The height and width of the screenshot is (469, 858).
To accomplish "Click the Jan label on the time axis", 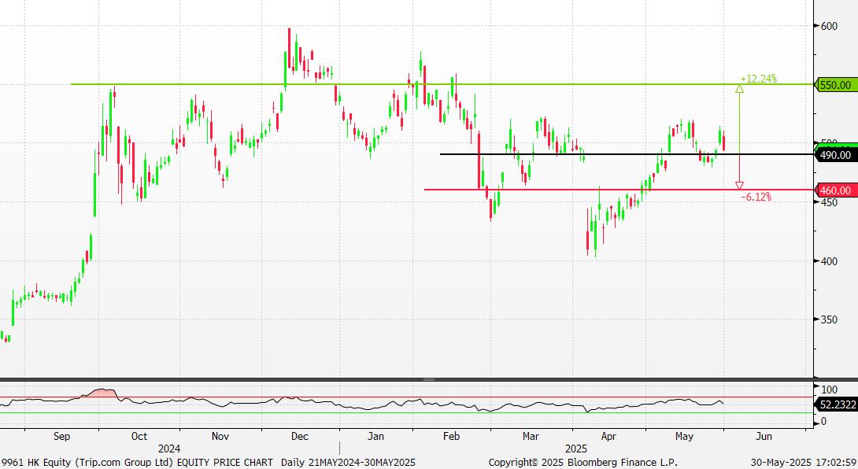I will point(375,436).
